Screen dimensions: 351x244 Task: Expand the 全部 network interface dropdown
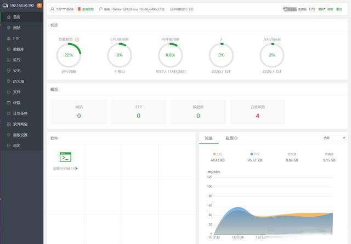(334, 138)
